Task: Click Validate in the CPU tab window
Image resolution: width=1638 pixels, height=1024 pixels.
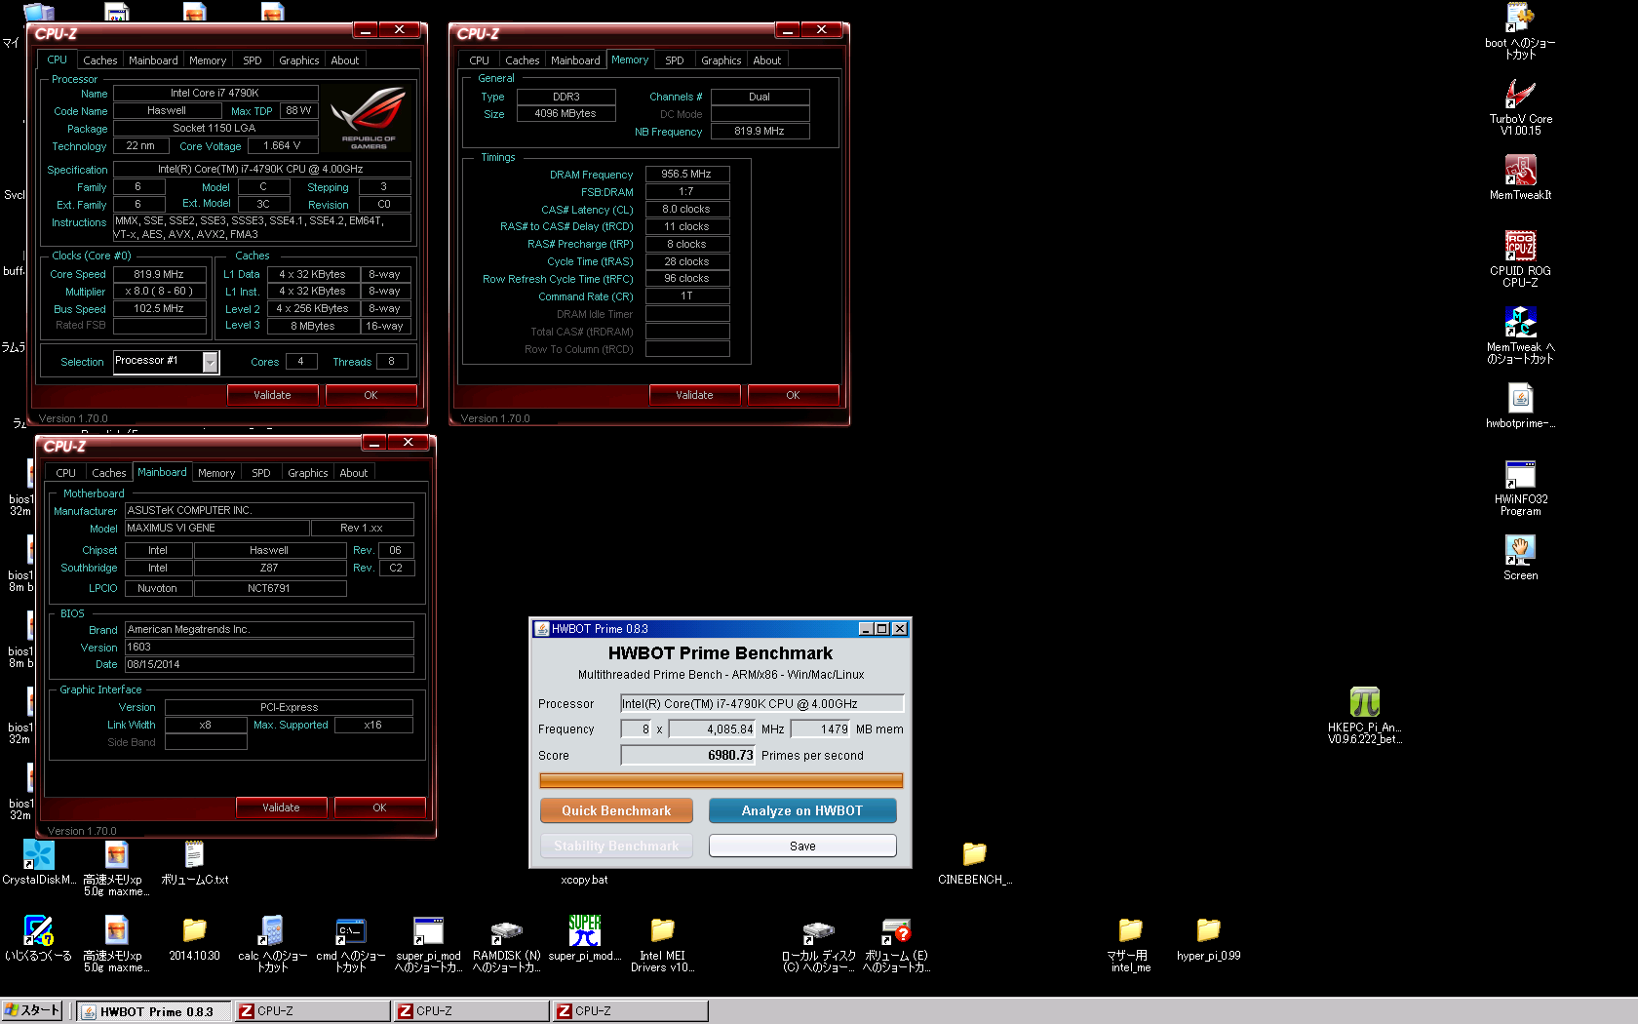Action: pos(272,395)
